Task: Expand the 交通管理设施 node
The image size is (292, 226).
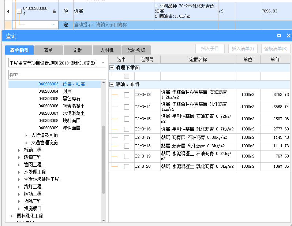Action: pos(26,143)
